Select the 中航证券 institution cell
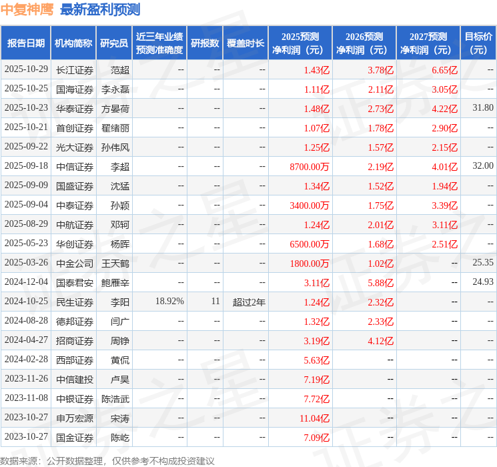The width and height of the screenshot is (497, 467). [75, 225]
